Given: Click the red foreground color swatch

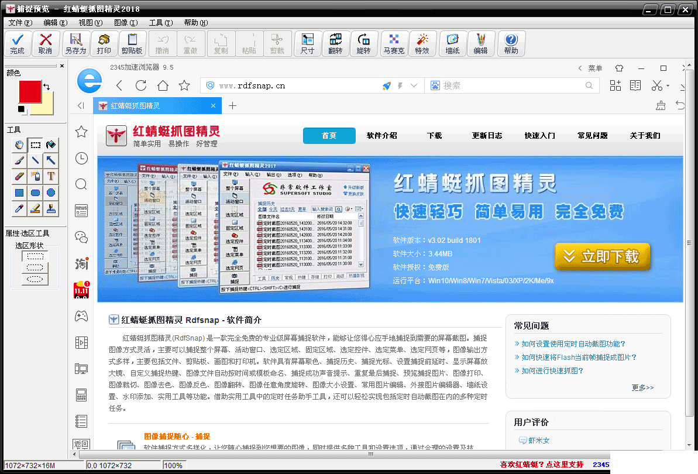Looking at the screenshot, I should tap(29, 91).
